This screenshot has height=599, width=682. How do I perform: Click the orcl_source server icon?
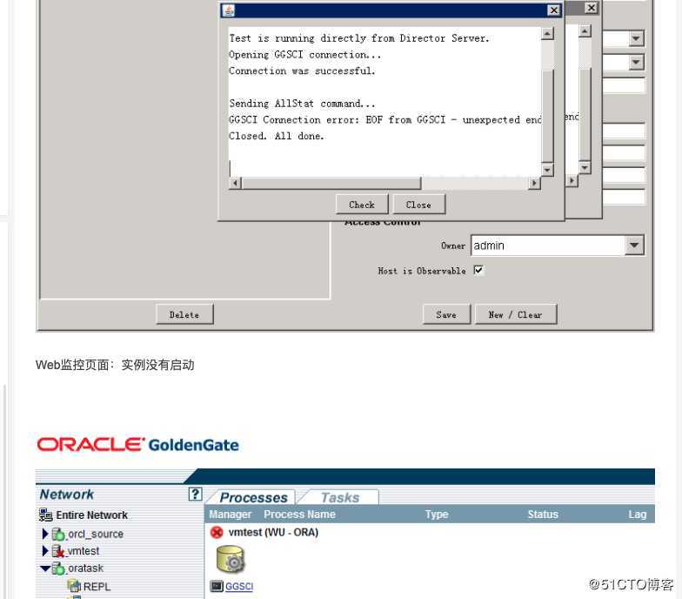(x=58, y=534)
